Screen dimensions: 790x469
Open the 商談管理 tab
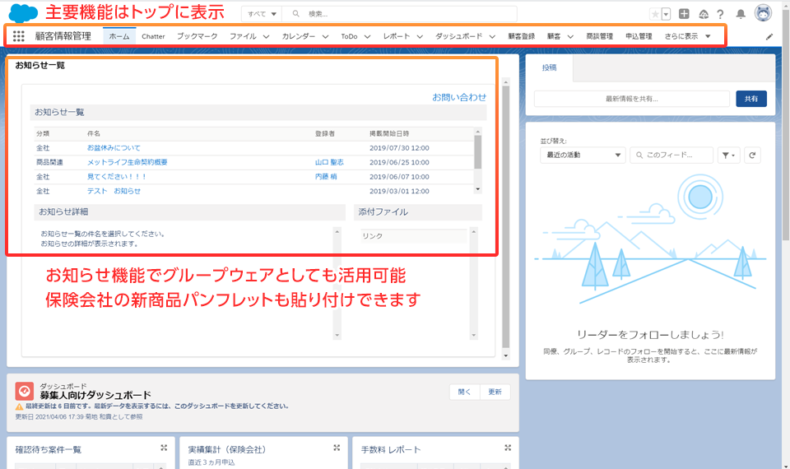[599, 36]
